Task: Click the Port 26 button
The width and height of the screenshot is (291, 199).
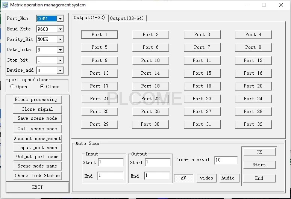Action: [x=151, y=112]
